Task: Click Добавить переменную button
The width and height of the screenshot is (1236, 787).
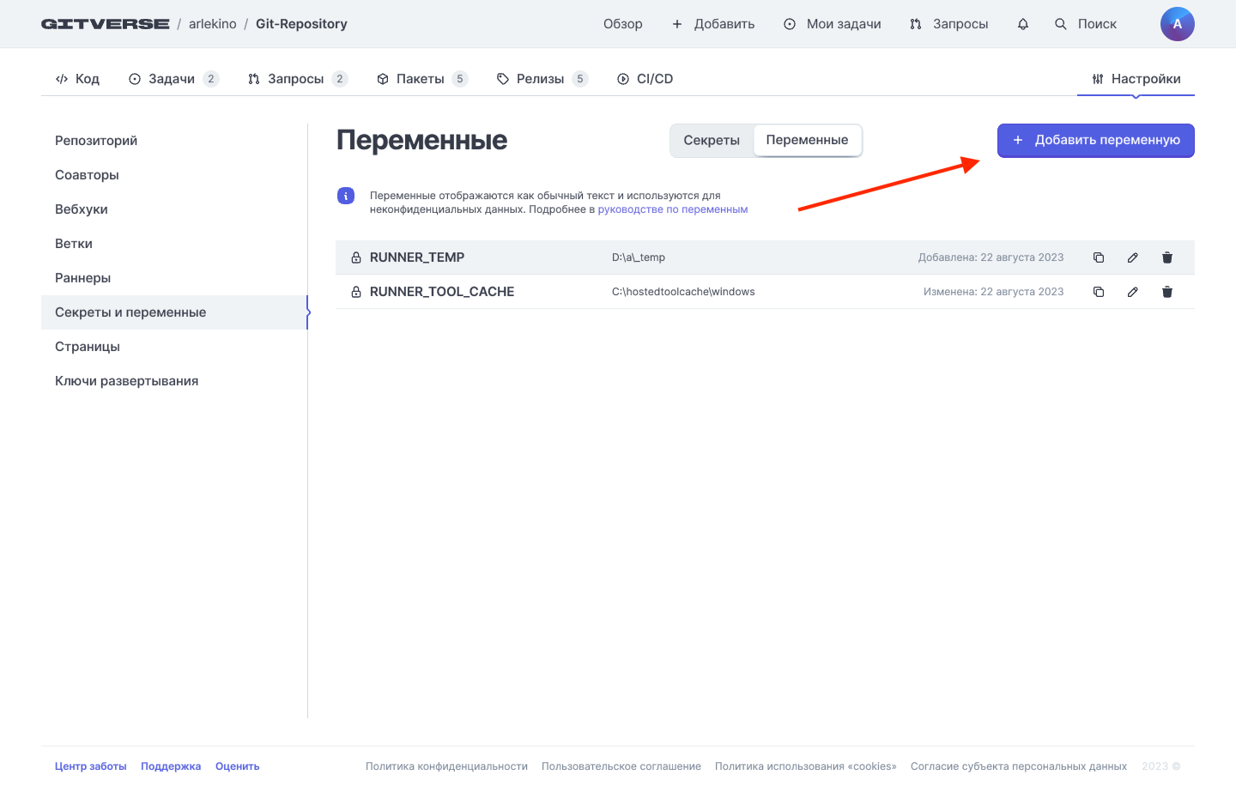Action: pos(1095,141)
